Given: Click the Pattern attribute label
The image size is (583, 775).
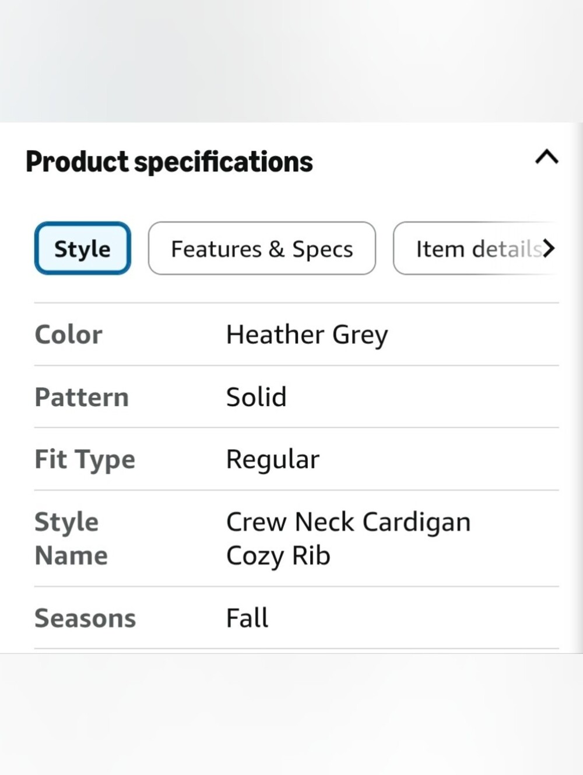Looking at the screenshot, I should point(82,397).
